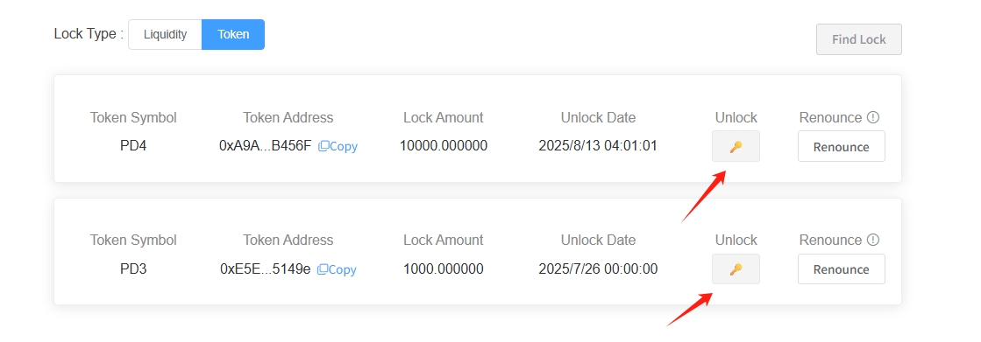Click the Renounce info icon in PD4 row
The width and height of the screenshot is (981, 342).
point(873,117)
